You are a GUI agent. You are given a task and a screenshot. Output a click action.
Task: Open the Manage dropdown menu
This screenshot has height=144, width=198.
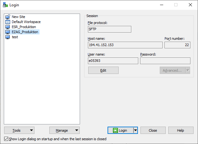click(x=65, y=130)
